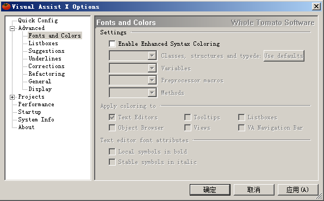Screen dimensions: 324x201
Task: Collapse the Advanced tree node
Action: point(13,28)
